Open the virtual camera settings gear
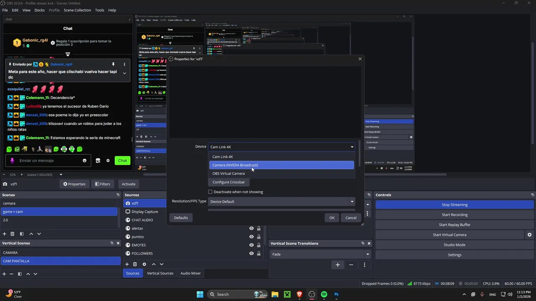 point(529,235)
